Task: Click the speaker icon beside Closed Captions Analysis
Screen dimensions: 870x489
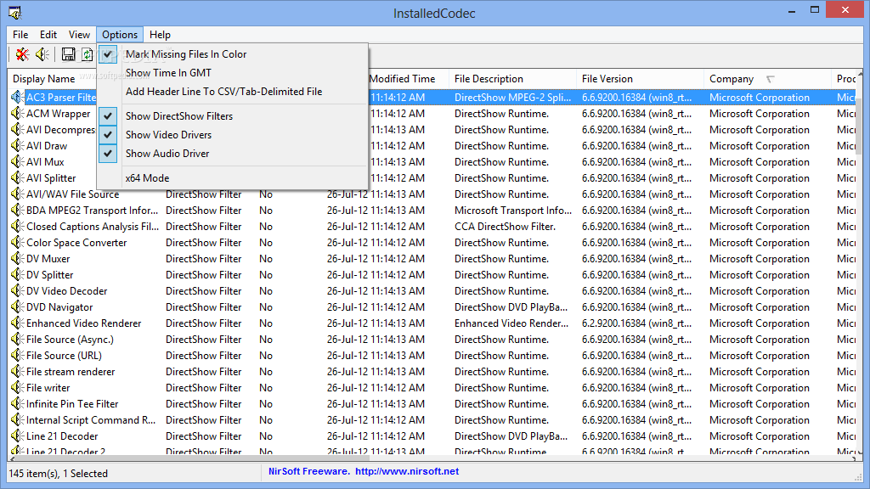Action: [x=17, y=226]
